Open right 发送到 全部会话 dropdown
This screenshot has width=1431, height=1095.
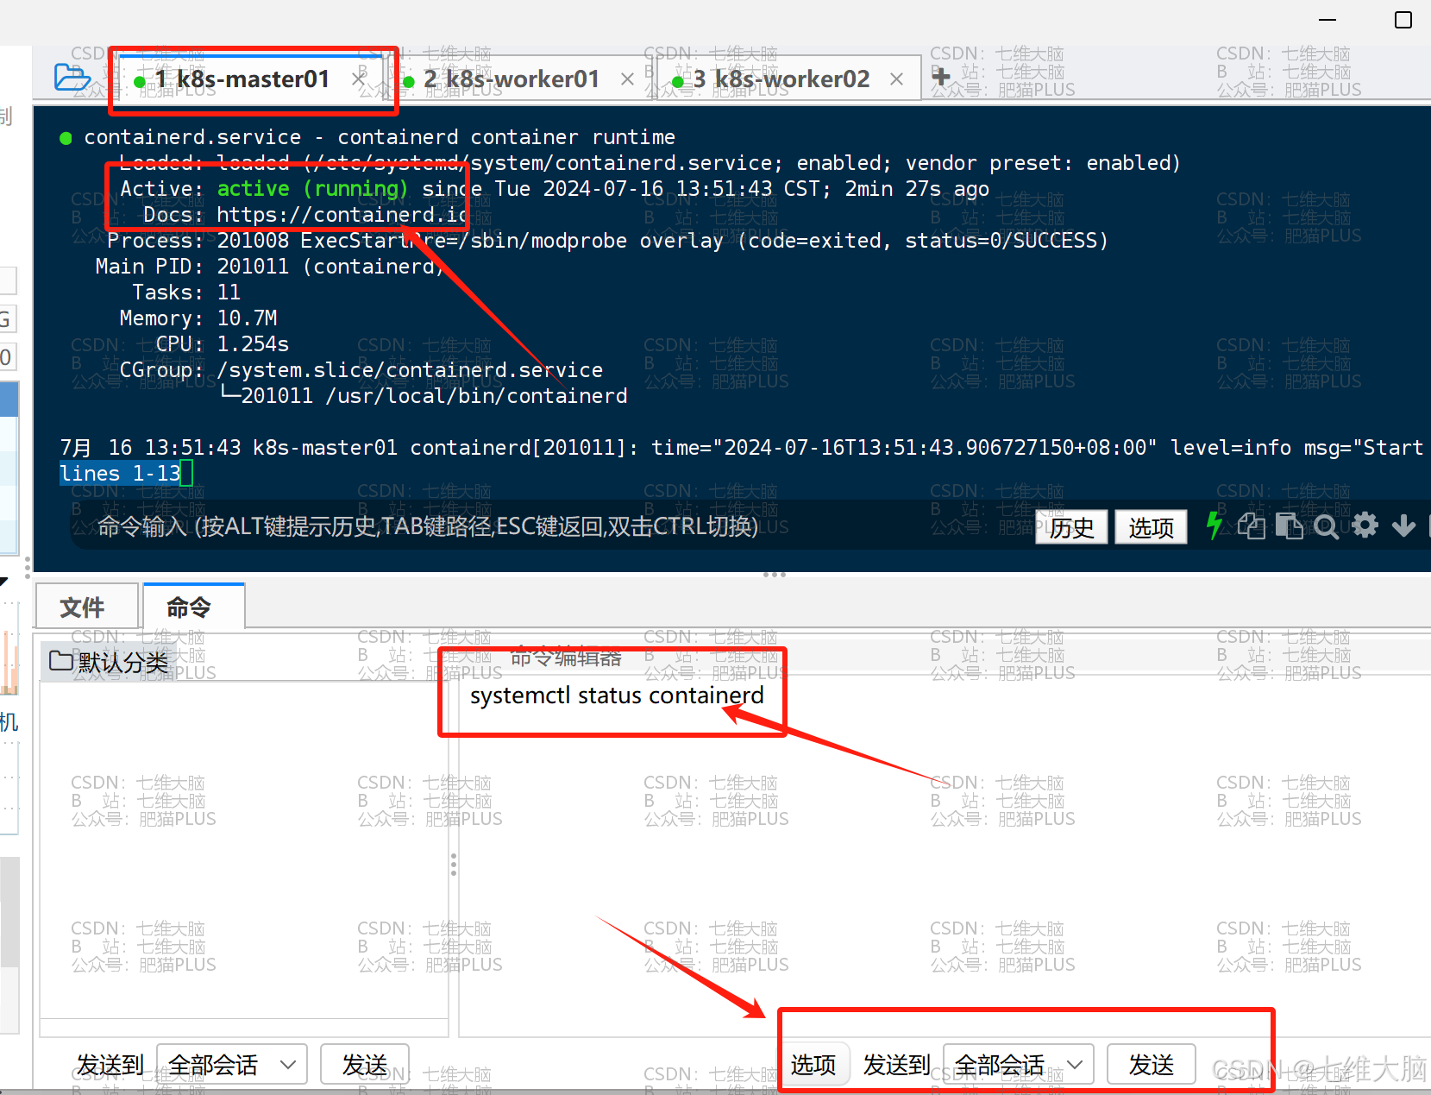[1018, 1065]
